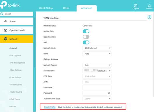Open the Profile Name dropdown
Image resolution: width=154 pixels, height=112 pixels.
(x=97, y=71)
